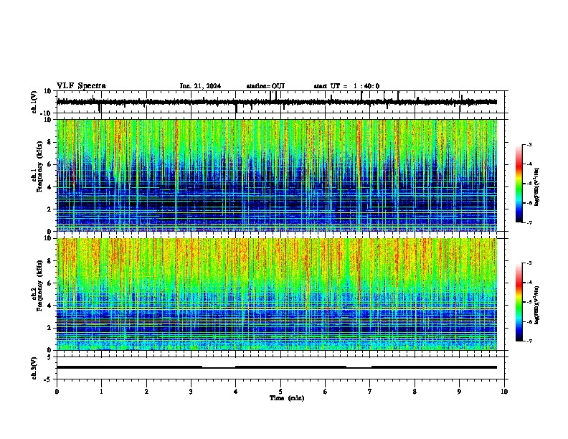568x439 pixels.
Task: Click time axis tick label "3"
Action: pos(191,392)
